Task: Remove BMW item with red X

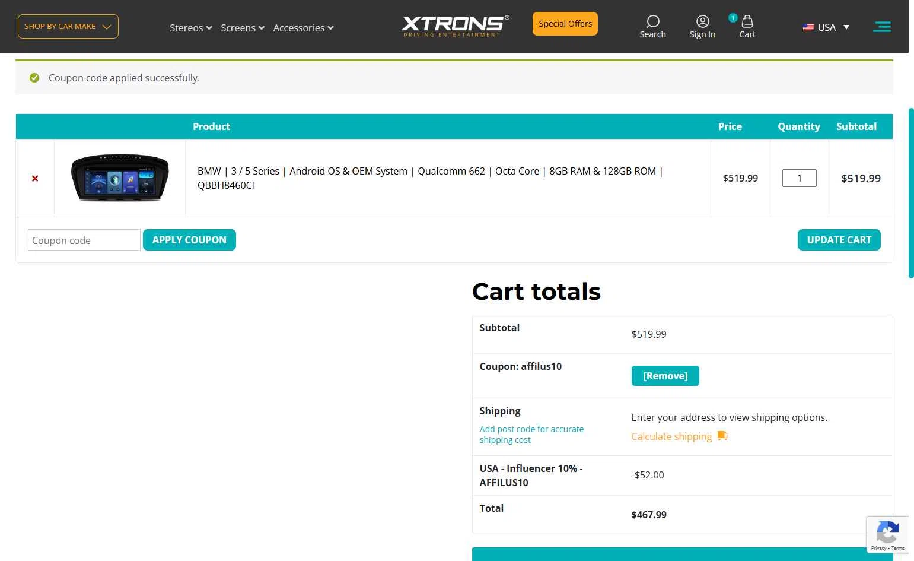Action: point(35,178)
